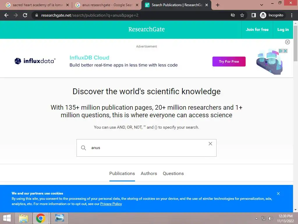Click the browser forward arrow

(16, 15)
